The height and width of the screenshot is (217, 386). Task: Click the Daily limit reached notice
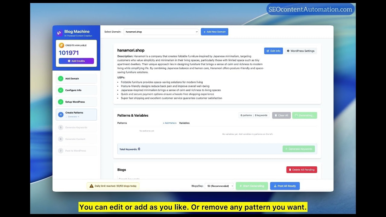[x=113, y=186]
